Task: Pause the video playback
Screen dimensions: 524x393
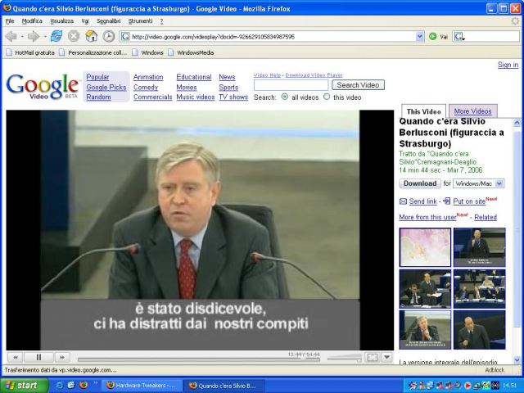Action: (x=38, y=357)
